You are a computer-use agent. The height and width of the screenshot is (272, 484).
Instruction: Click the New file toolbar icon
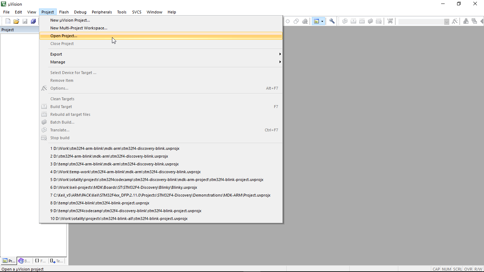click(8, 21)
